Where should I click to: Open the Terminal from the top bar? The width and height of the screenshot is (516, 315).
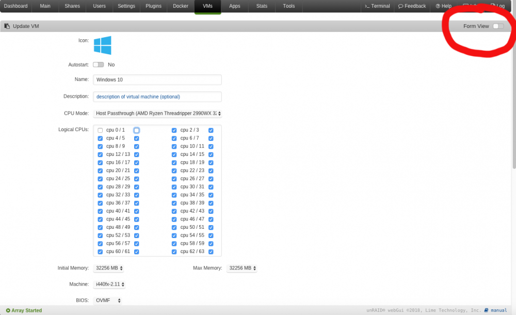(377, 6)
